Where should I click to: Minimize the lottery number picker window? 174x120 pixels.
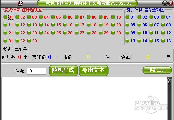point(165,3)
